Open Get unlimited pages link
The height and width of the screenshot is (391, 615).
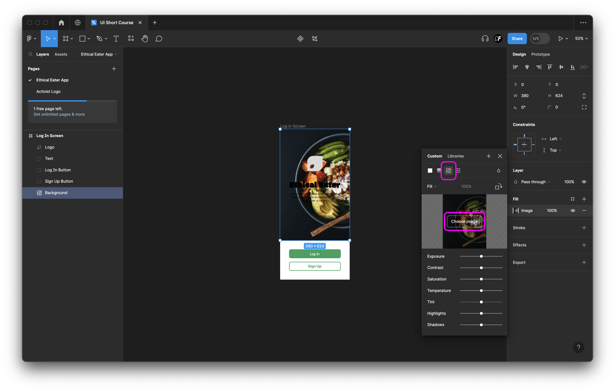[59, 114]
